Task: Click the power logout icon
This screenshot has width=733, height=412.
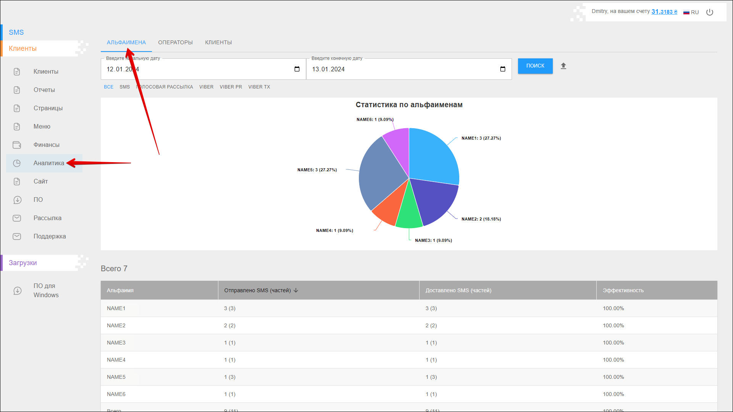Action: tap(710, 12)
